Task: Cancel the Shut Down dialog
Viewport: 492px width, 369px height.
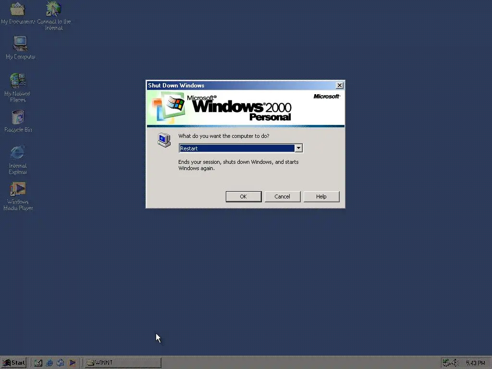Action: (283, 197)
